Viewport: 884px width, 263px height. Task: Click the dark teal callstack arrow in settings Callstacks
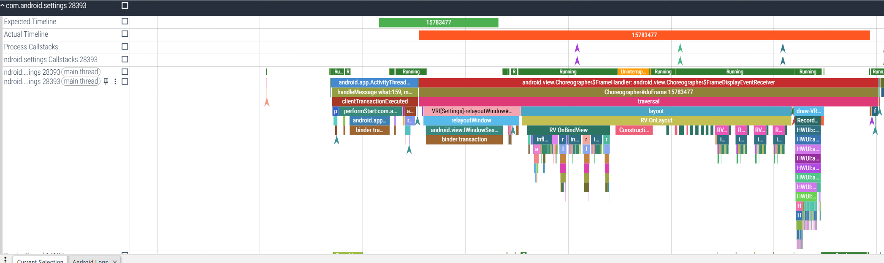(783, 60)
